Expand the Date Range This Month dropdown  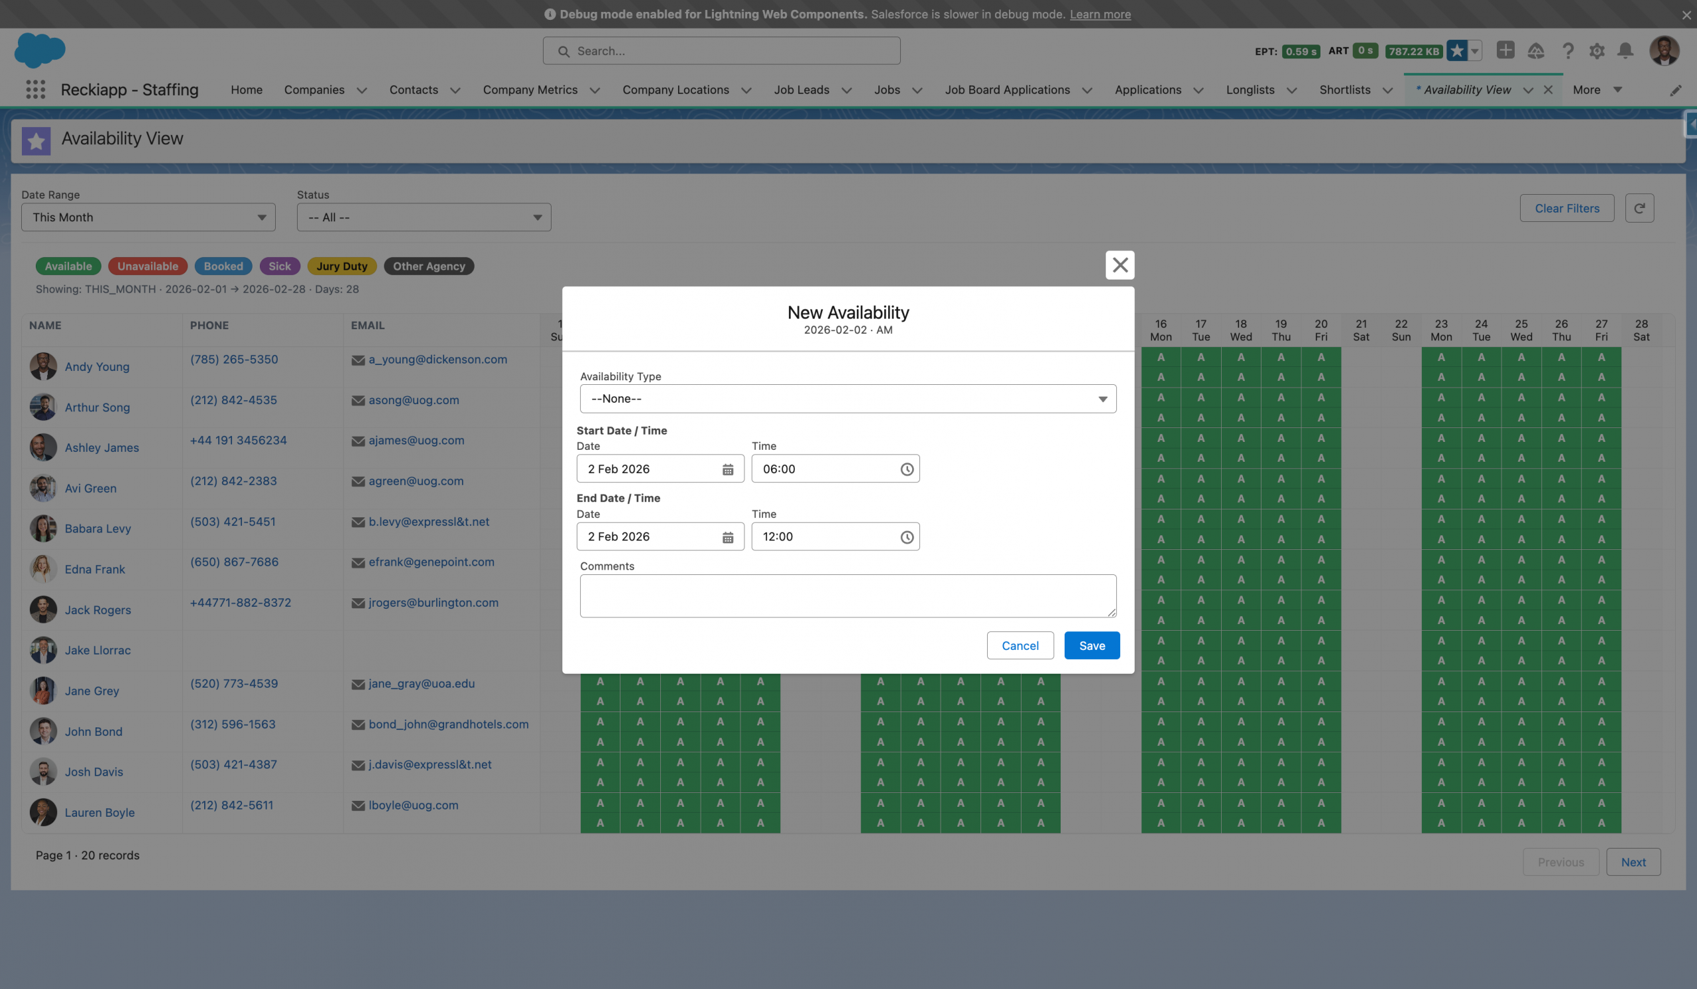pyautogui.click(x=148, y=217)
